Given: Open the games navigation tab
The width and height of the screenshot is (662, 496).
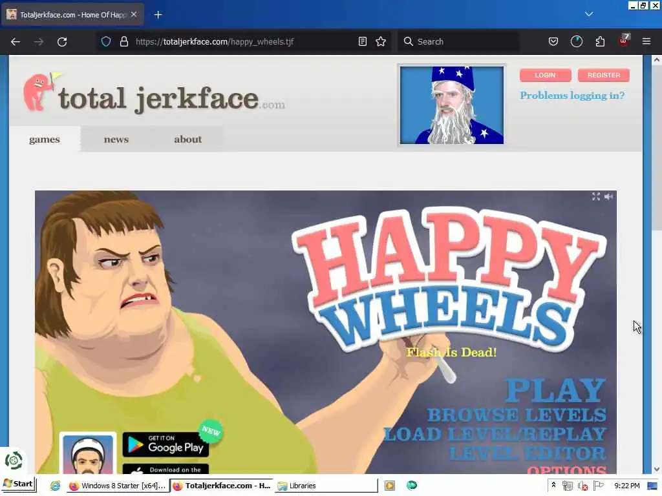Looking at the screenshot, I should 45,139.
